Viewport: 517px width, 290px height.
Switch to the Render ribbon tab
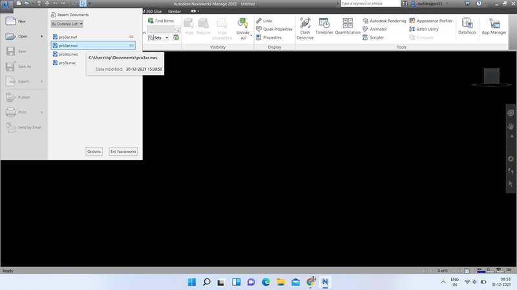[x=174, y=11]
